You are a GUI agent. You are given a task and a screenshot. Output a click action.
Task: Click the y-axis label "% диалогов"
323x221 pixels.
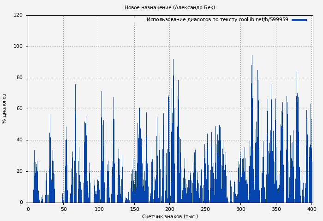[x=5, y=109]
